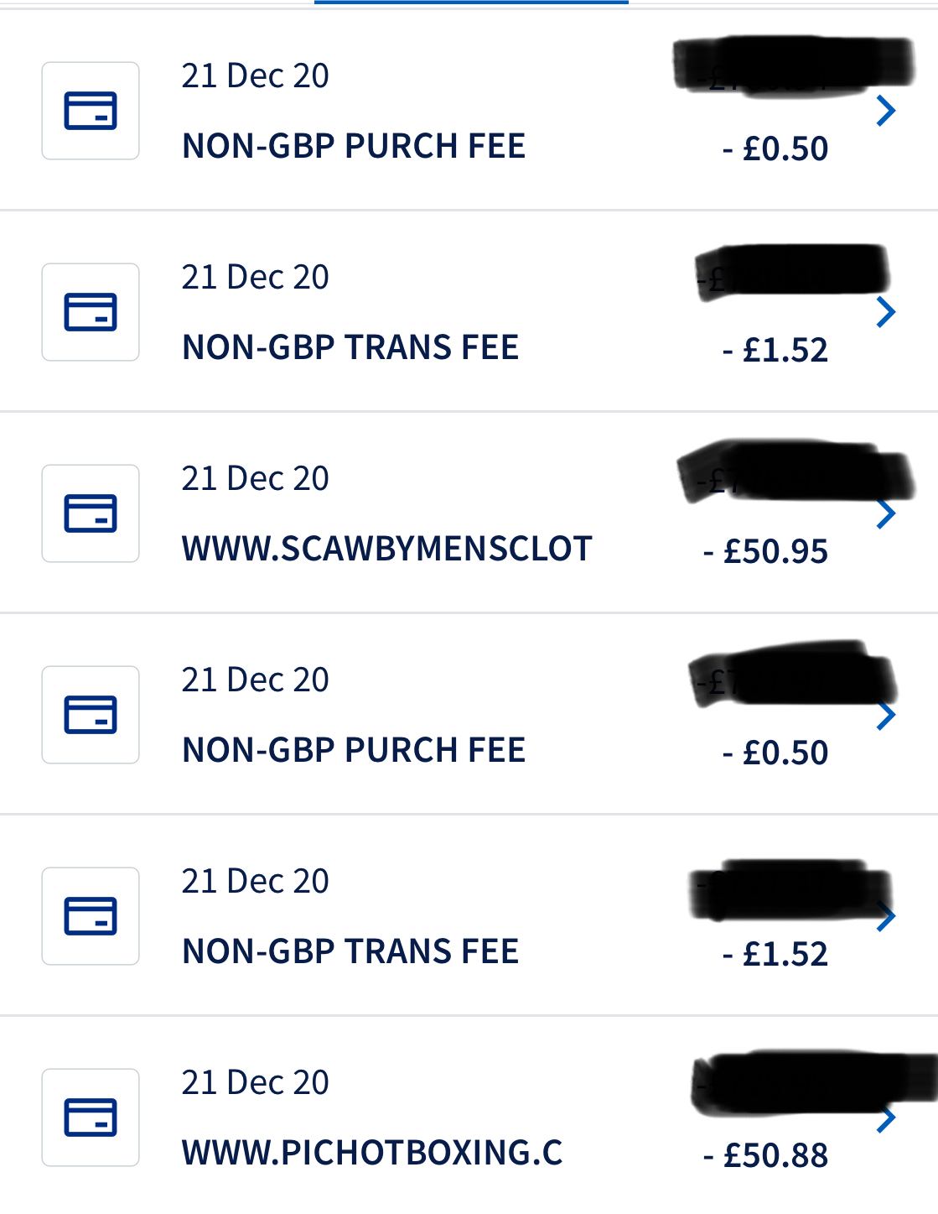938x1214 pixels.
Task: Tap card icon of first NON-GBP TRANS FEE
Action: coord(91,312)
